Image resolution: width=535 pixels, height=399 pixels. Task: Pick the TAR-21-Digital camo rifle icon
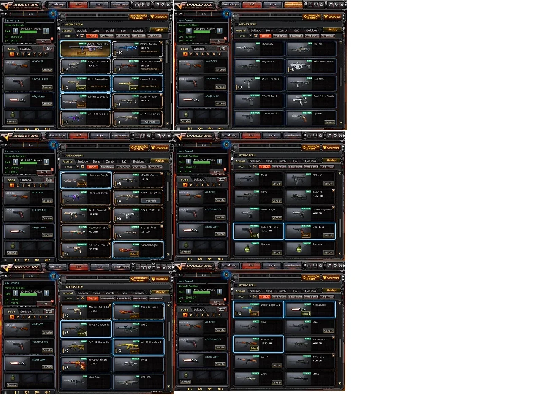pos(75,346)
